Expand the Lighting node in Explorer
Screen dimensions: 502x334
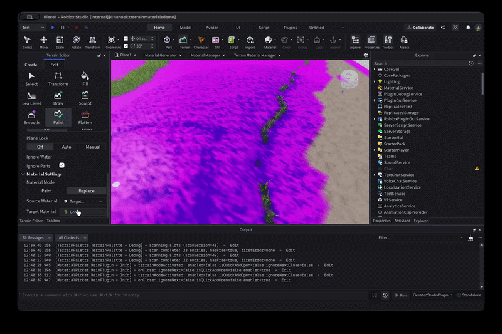click(x=375, y=81)
